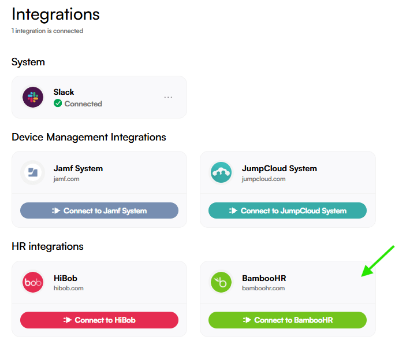Screen dimensions: 395x351
Task: Click the plug icon in HiBob connect button
Action: coord(68,320)
